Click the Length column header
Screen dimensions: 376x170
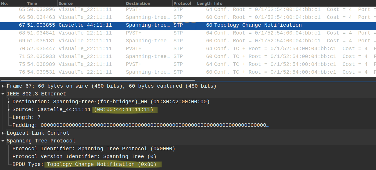coord(204,3)
